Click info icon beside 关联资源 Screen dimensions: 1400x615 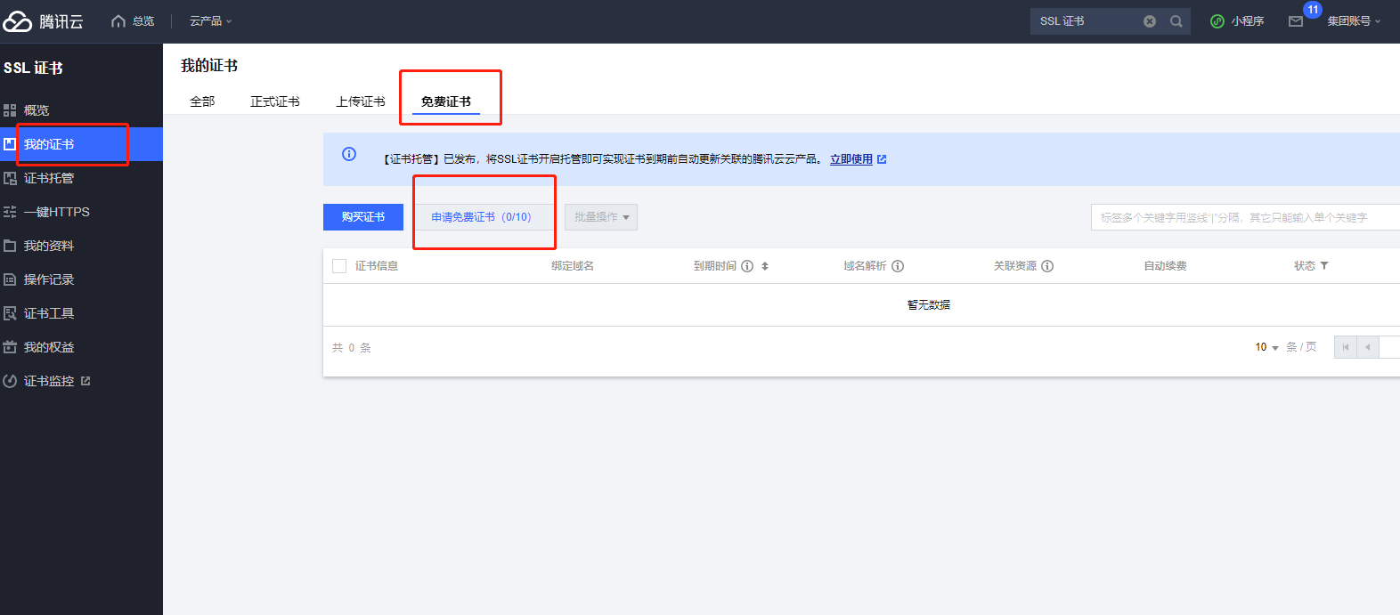coord(1047,266)
